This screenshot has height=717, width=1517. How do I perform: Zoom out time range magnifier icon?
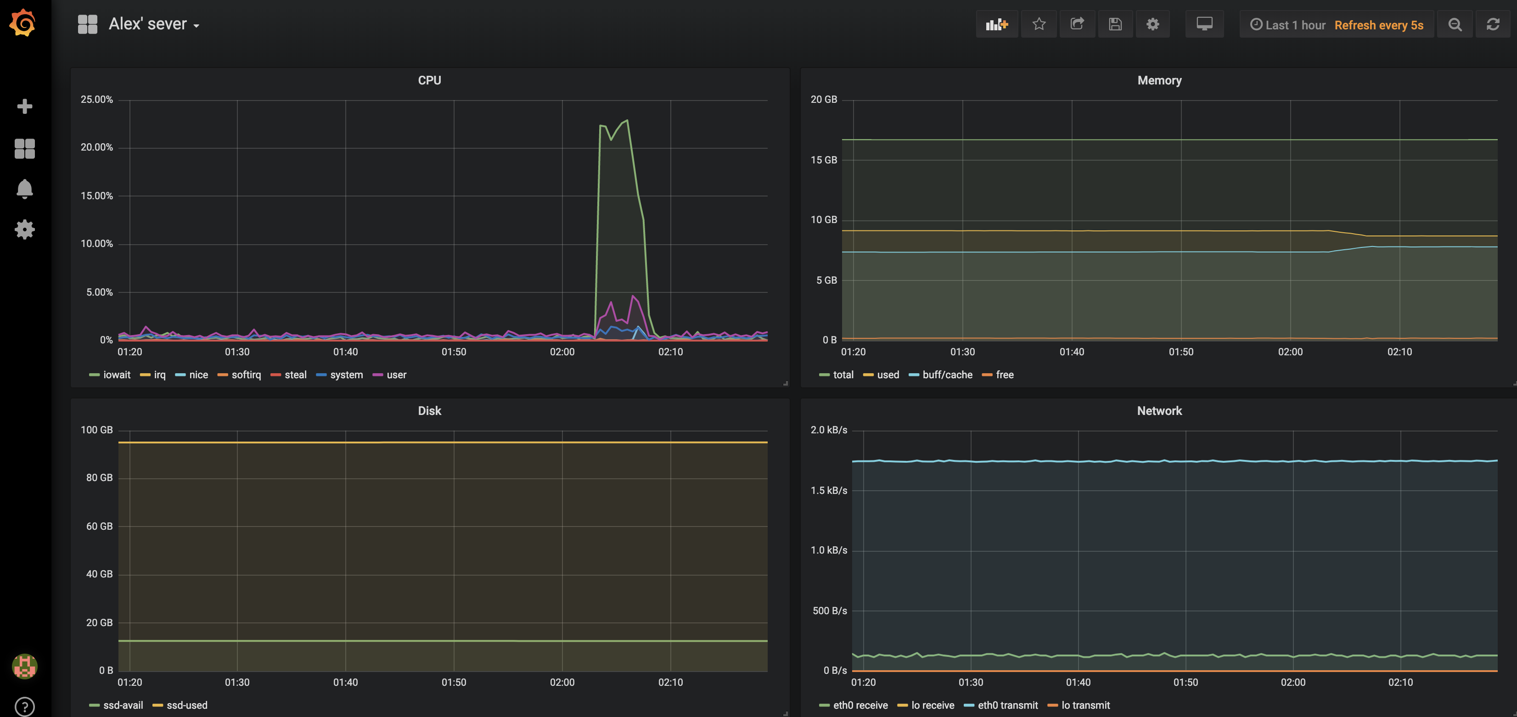pos(1455,24)
